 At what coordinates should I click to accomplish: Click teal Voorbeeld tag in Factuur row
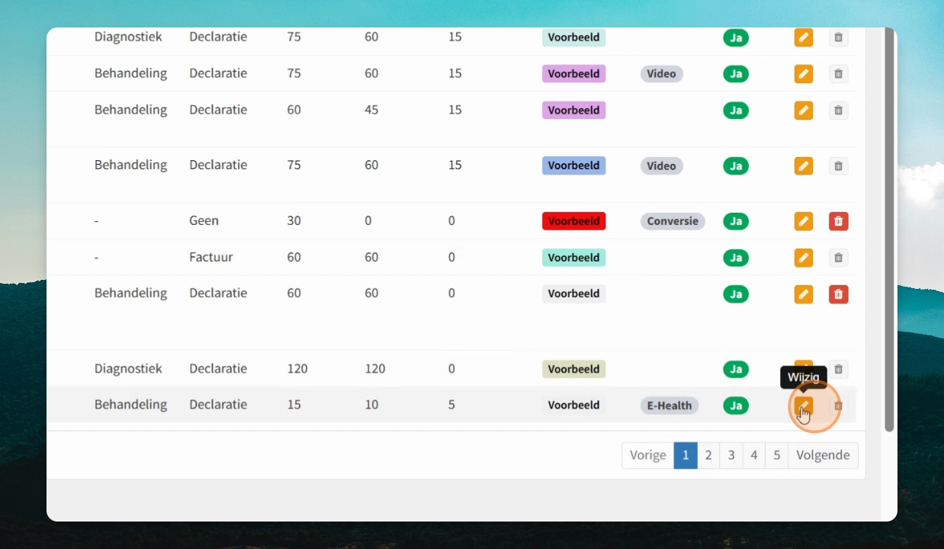point(573,258)
